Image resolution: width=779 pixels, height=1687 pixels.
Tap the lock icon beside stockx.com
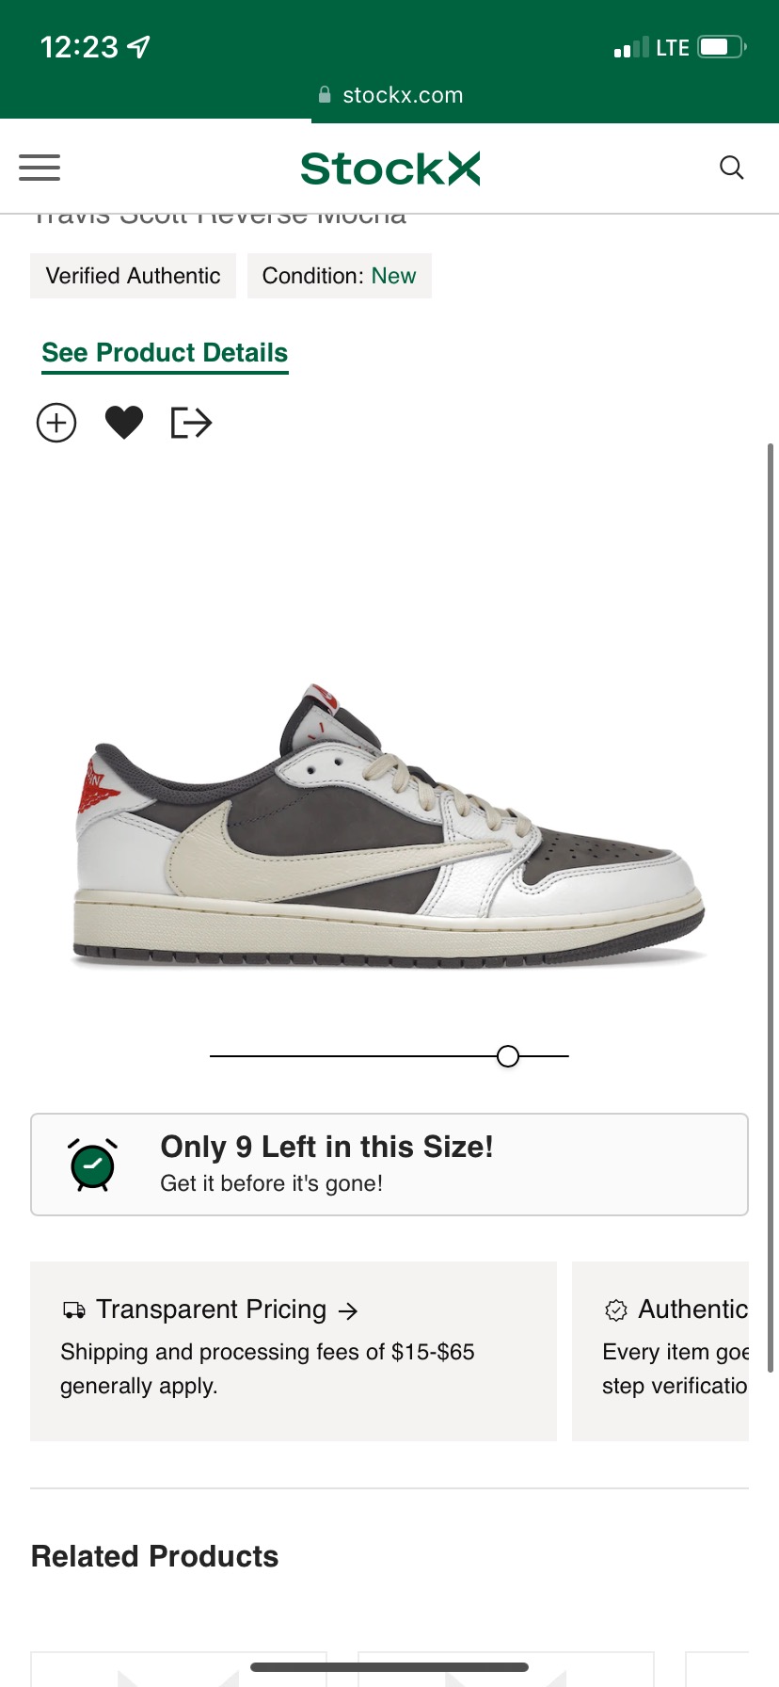(325, 94)
